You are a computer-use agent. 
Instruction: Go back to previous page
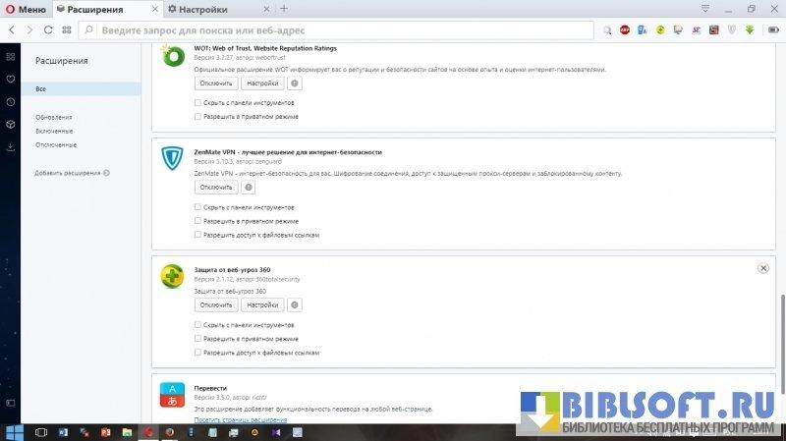12,30
